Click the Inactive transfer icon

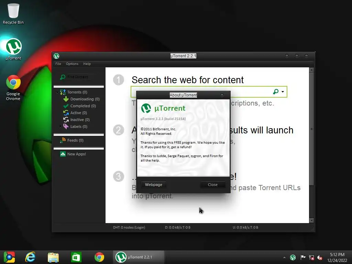click(x=66, y=120)
